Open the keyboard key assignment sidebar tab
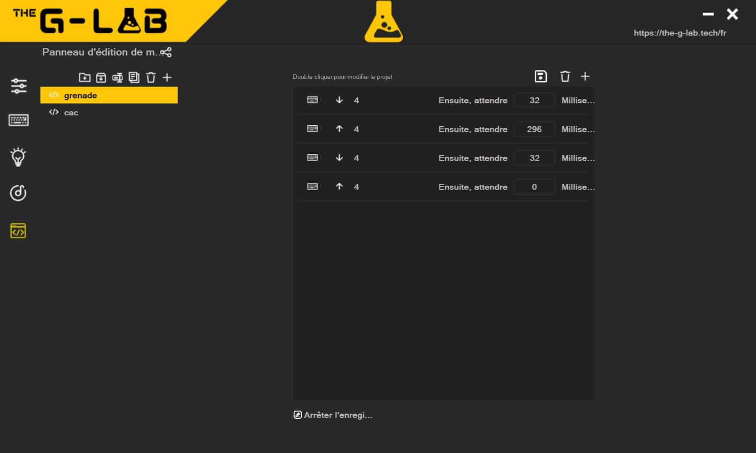756x453 pixels. tap(18, 120)
